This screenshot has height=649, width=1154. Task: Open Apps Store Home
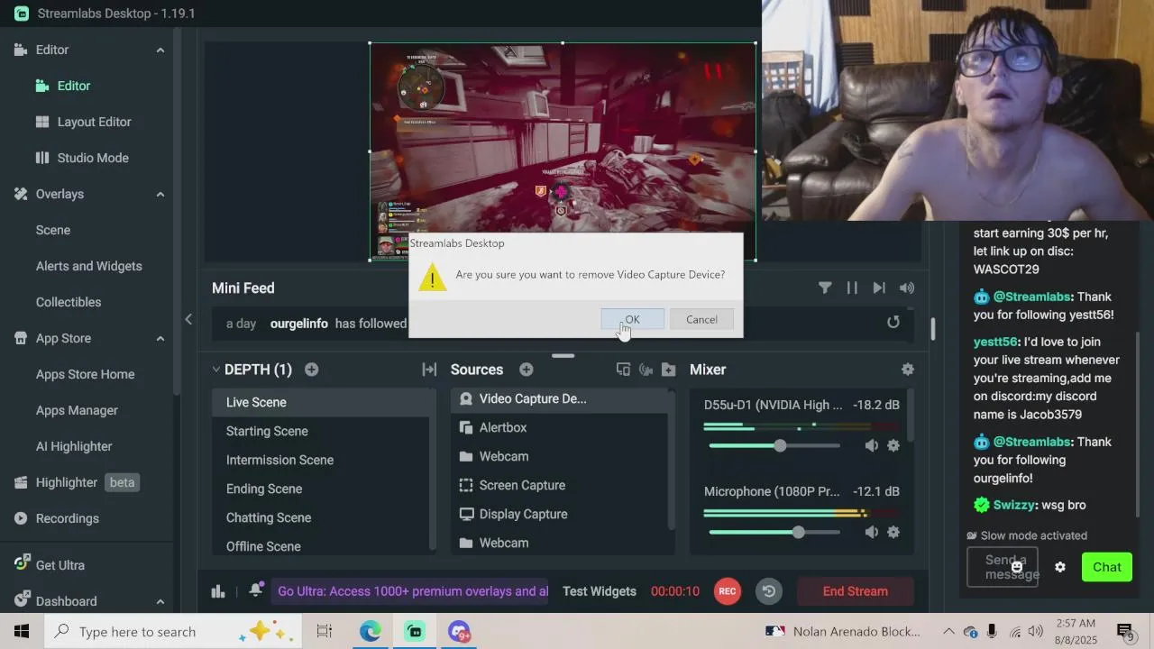[87, 374]
